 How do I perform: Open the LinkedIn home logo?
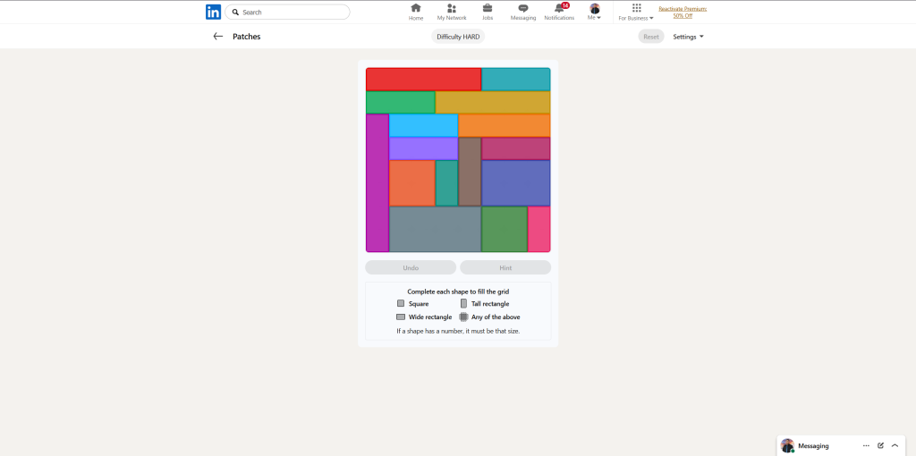[x=213, y=13]
